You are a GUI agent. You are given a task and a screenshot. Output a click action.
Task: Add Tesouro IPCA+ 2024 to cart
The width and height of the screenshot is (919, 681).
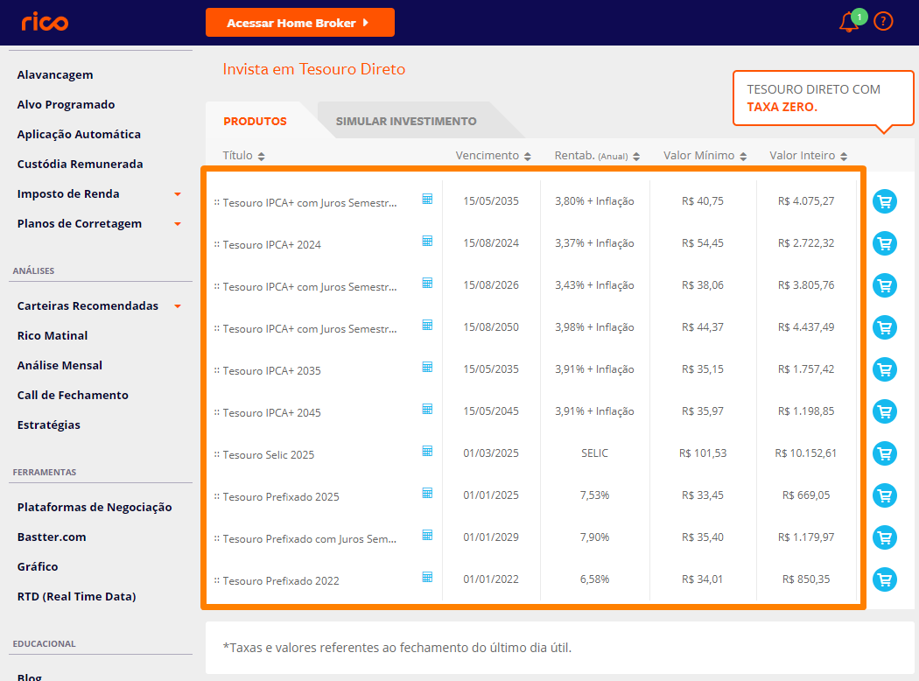884,243
